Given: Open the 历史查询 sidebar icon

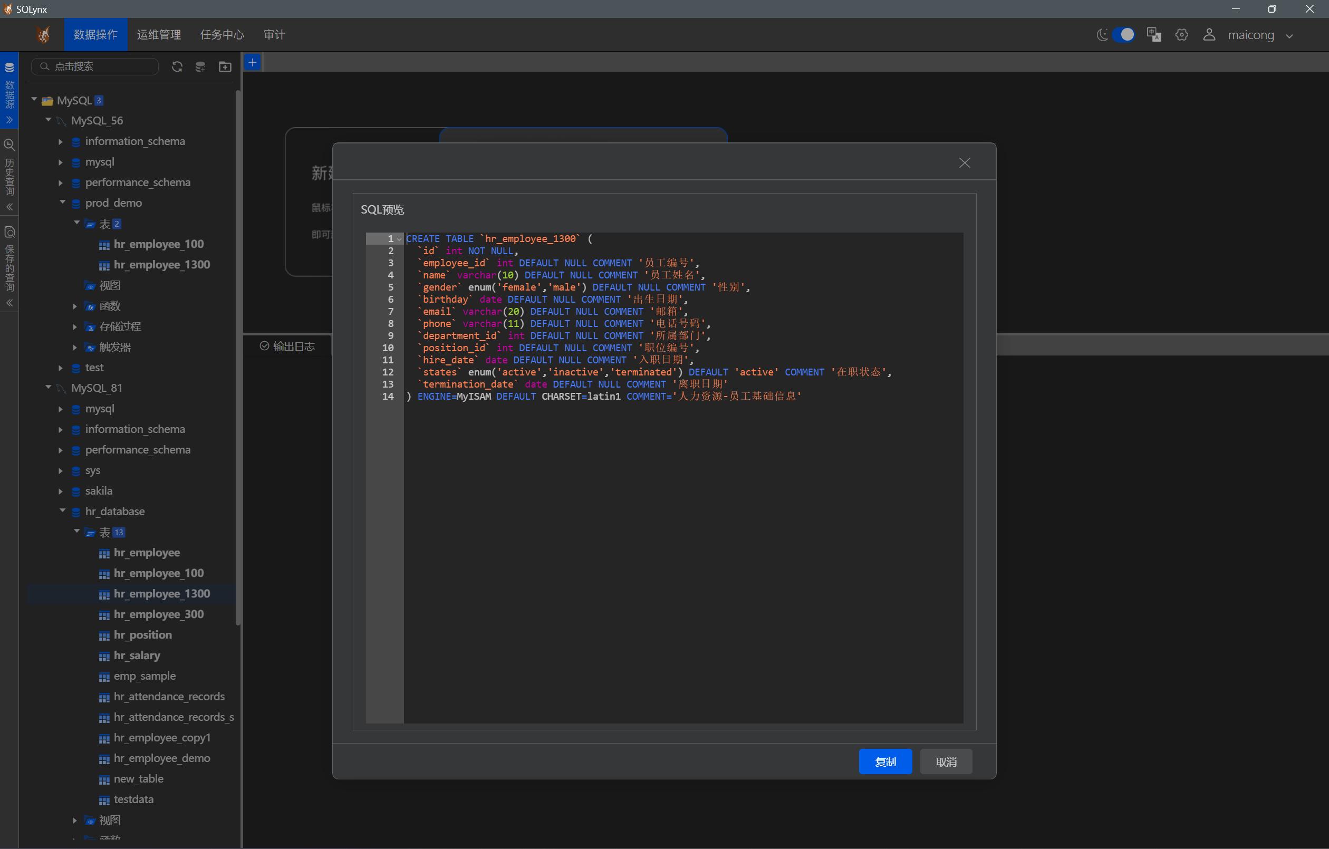Looking at the screenshot, I should click(9, 145).
